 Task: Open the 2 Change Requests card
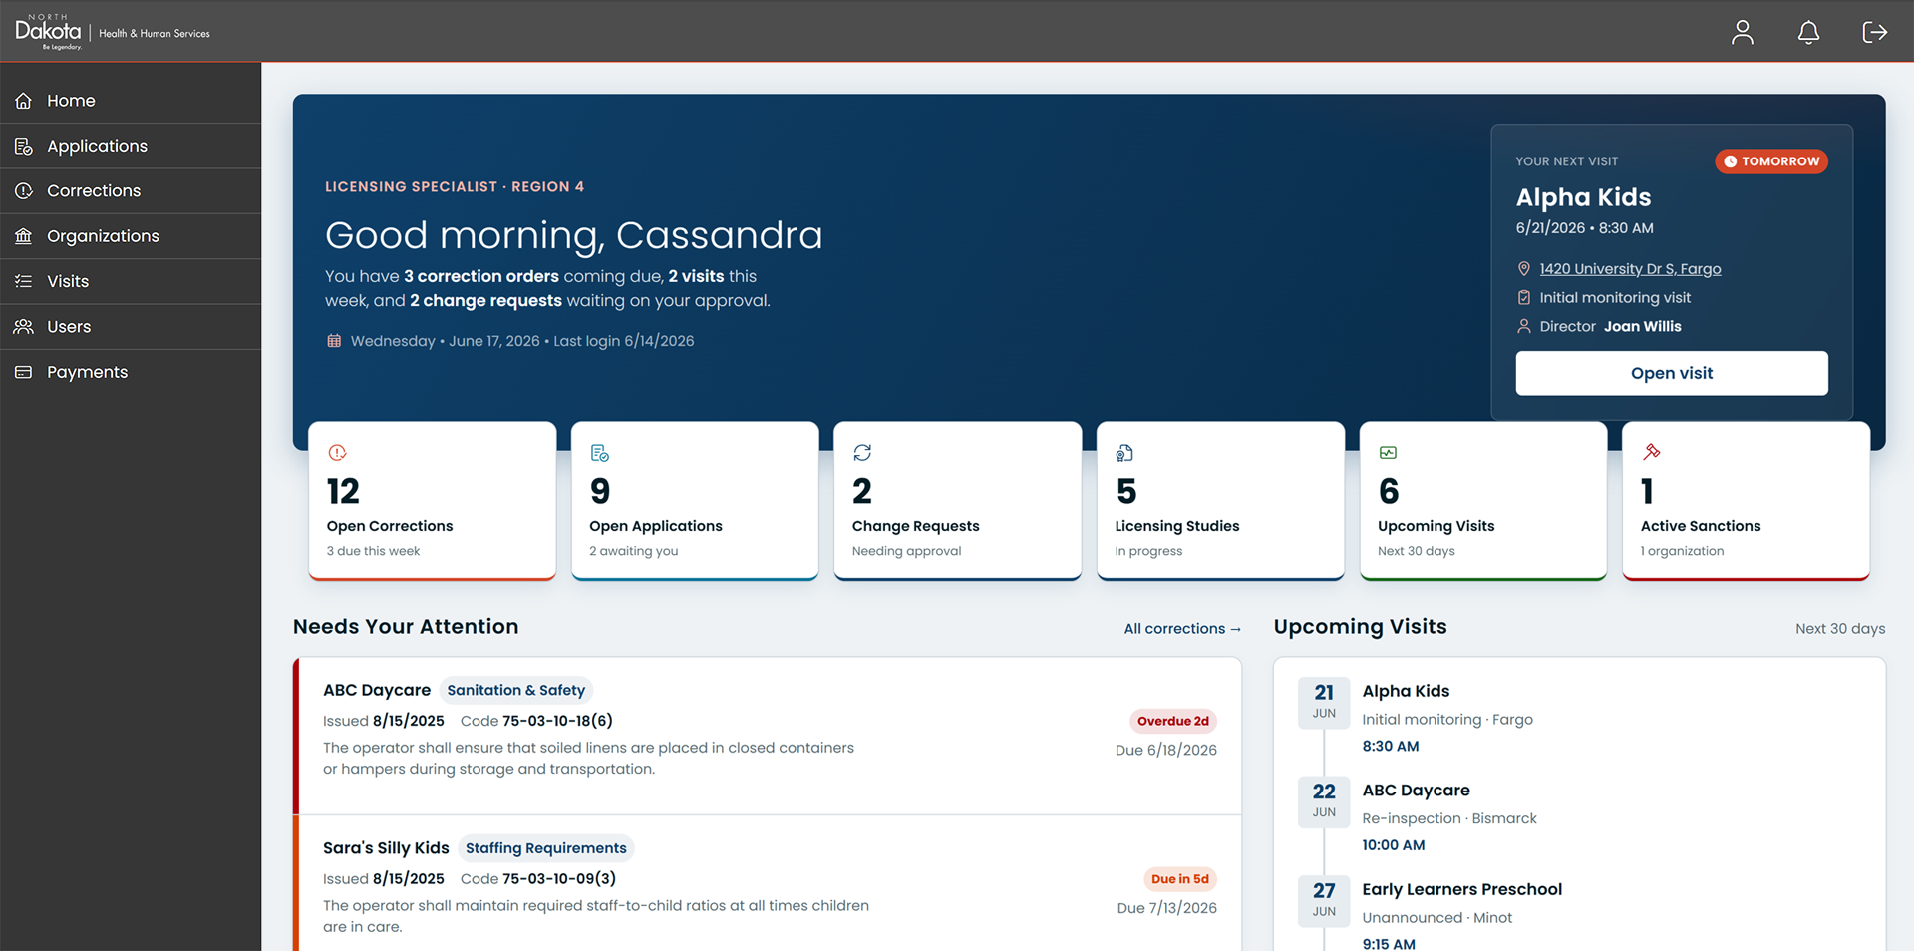(x=957, y=500)
